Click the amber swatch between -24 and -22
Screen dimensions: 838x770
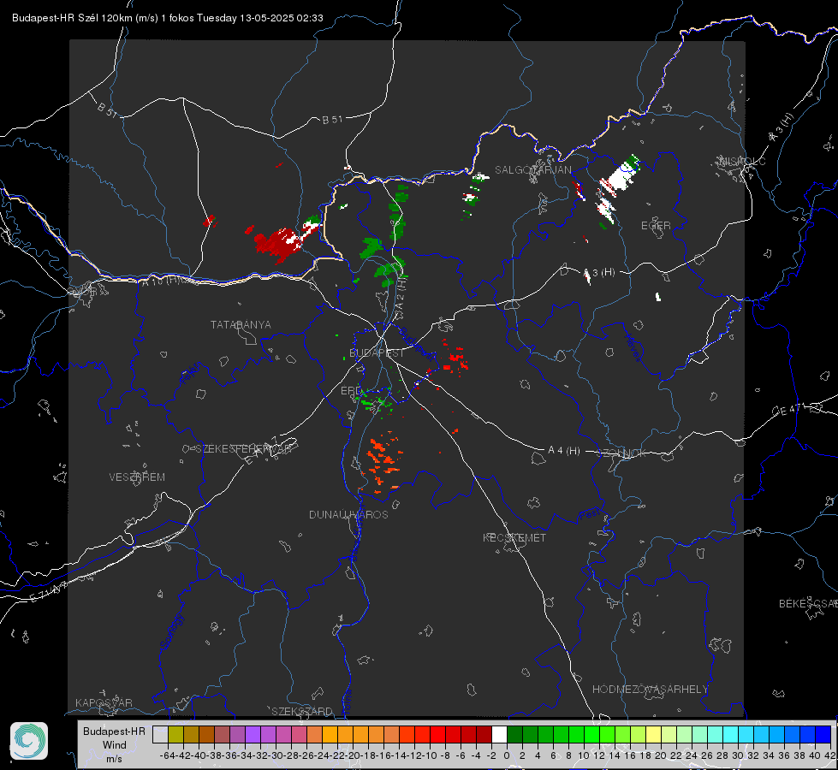tap(330, 734)
